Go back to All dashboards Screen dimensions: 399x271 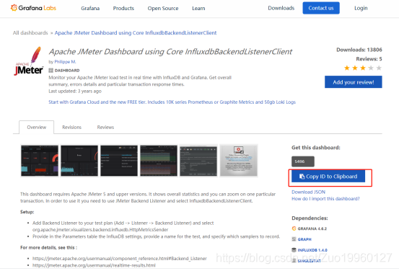click(x=30, y=33)
